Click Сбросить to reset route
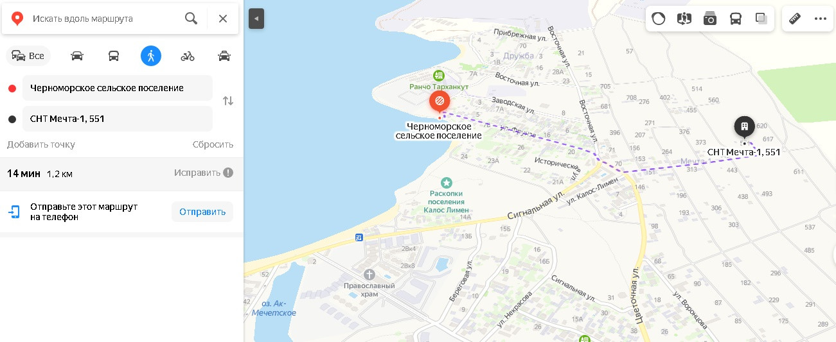Image resolution: width=836 pixels, height=342 pixels. coord(213,144)
